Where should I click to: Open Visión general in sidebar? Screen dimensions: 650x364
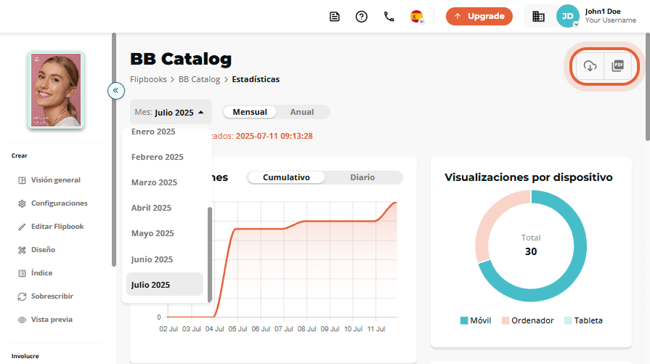point(55,180)
